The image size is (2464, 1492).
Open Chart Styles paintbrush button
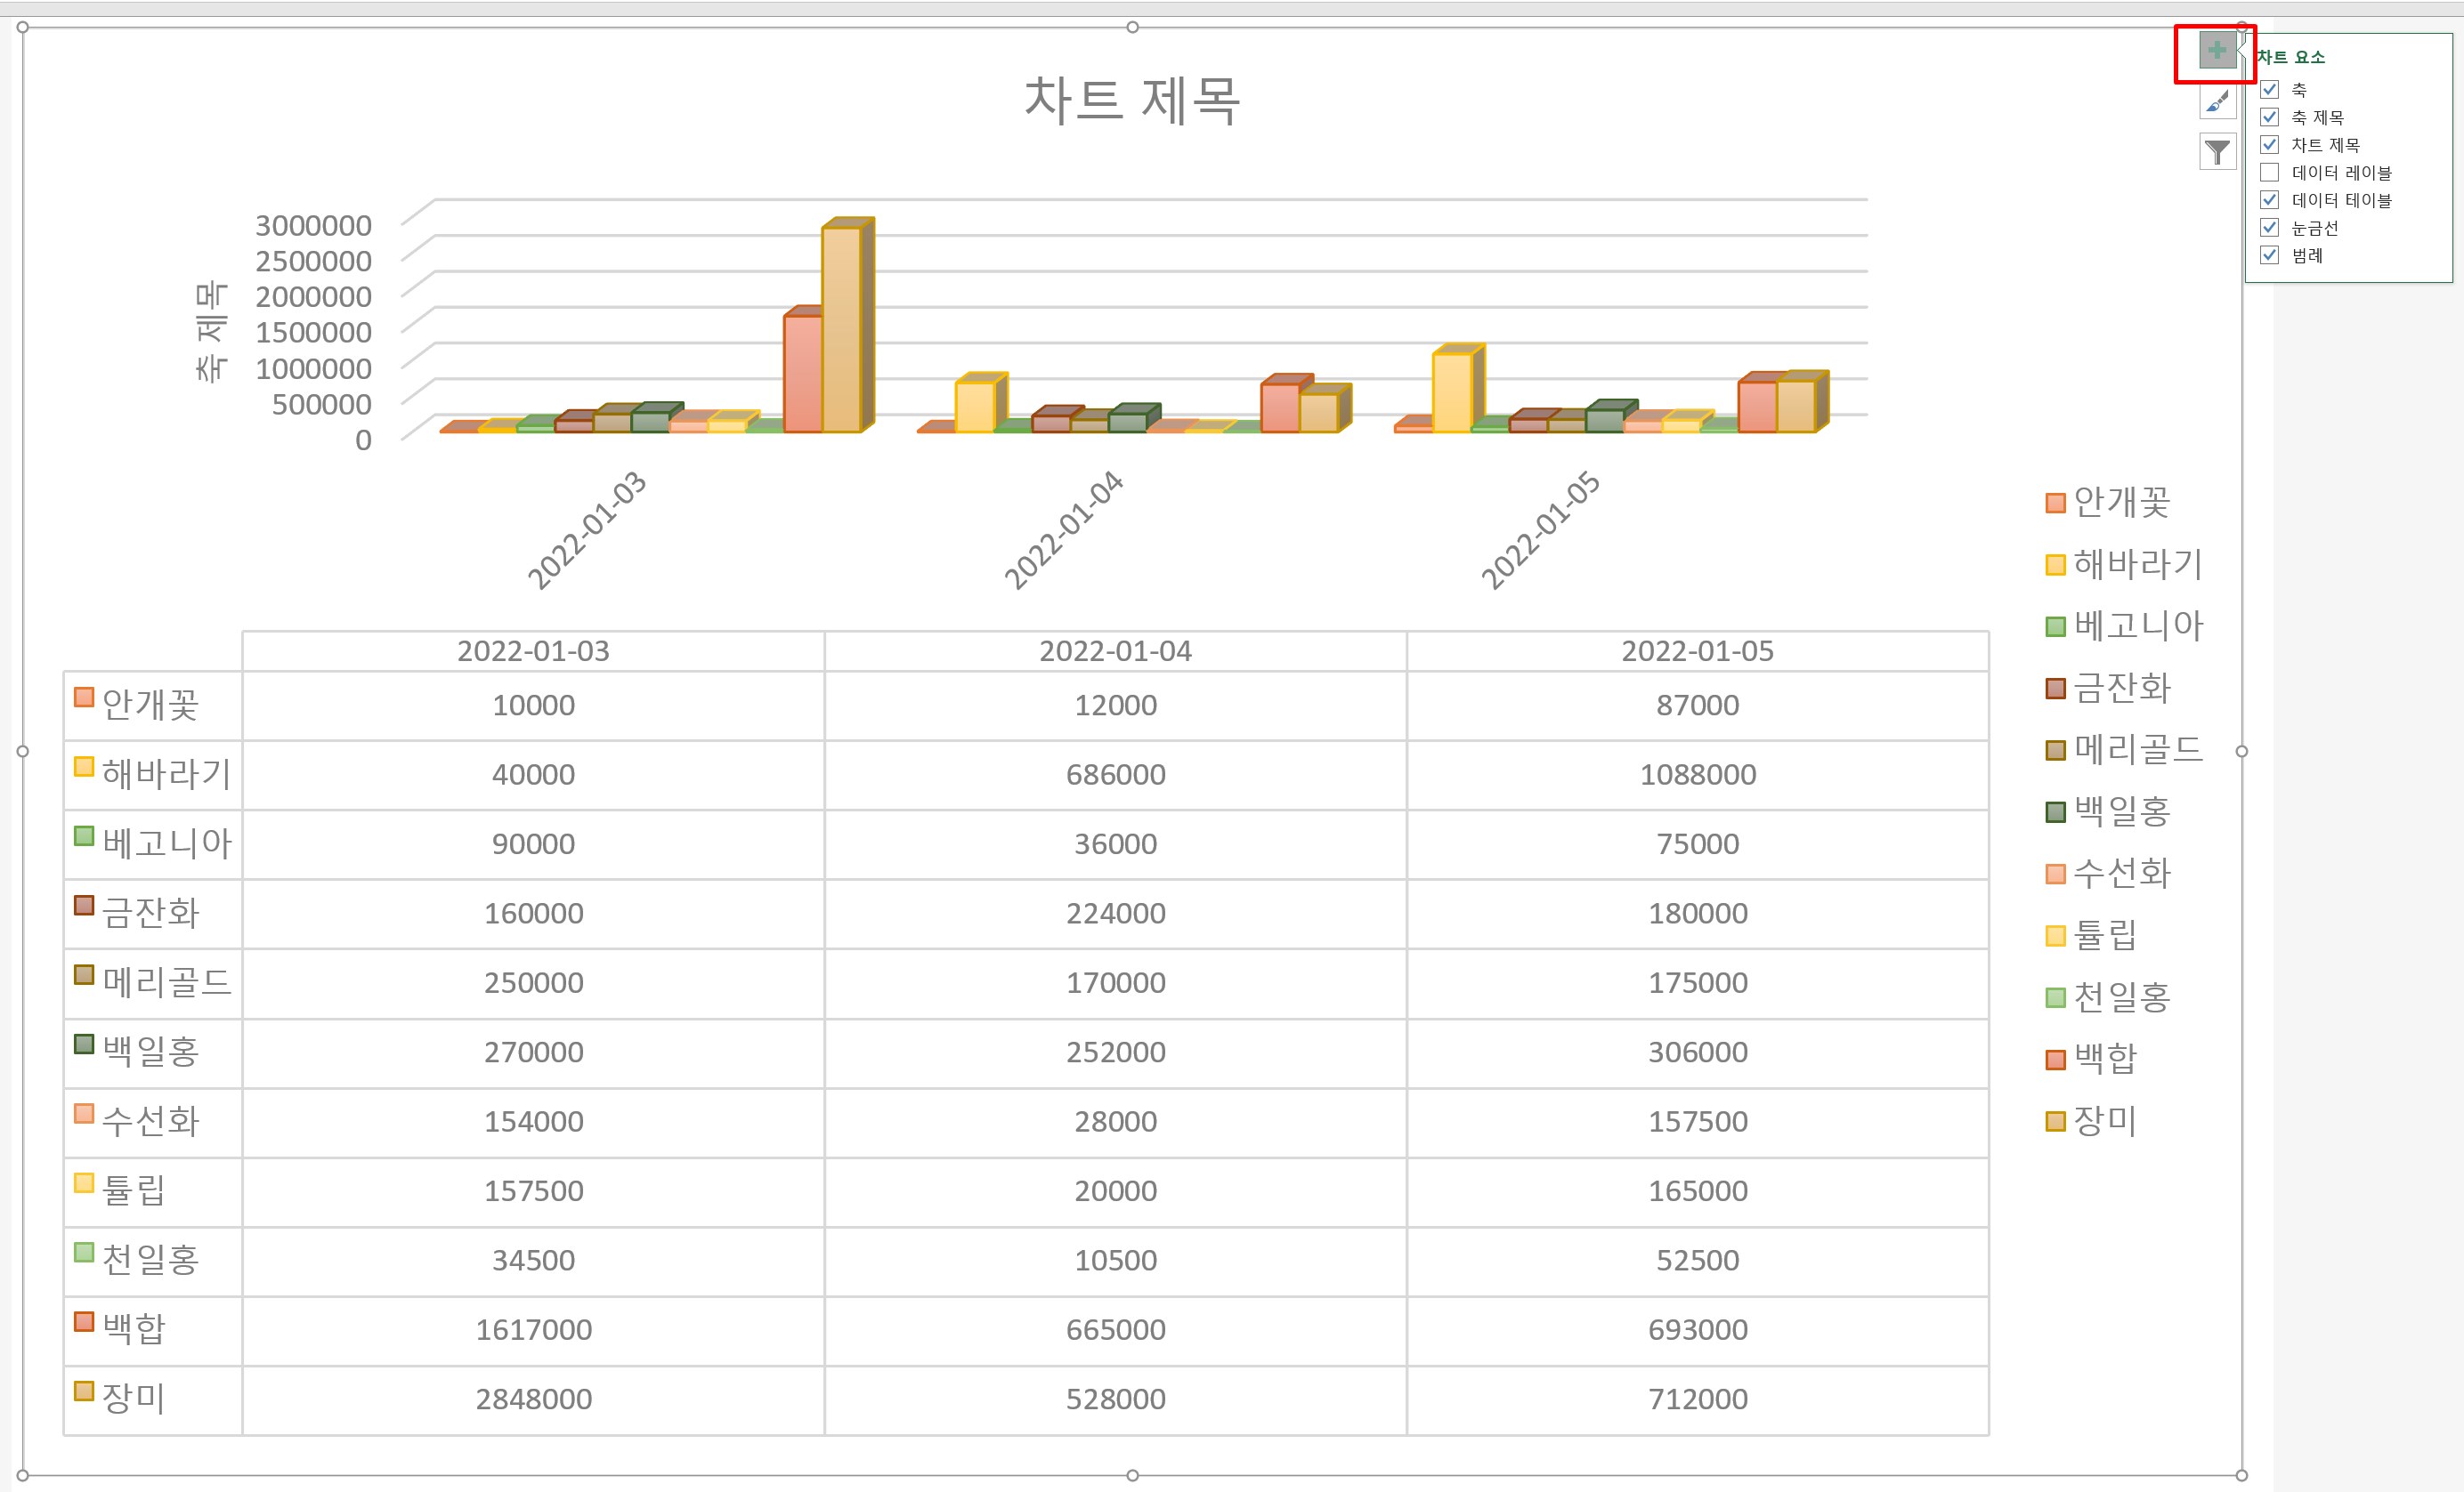click(x=2217, y=102)
